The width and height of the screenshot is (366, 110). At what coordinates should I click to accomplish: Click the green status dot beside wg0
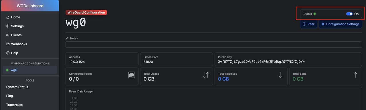(x=7, y=70)
